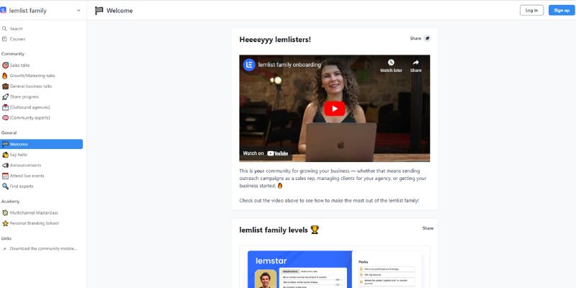
Task: Open the lemstar levels image thumbnail
Action: point(334,267)
